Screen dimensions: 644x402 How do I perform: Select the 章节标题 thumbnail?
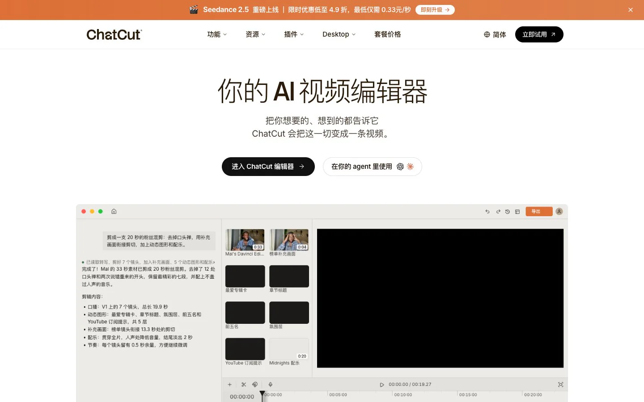pyautogui.click(x=289, y=276)
